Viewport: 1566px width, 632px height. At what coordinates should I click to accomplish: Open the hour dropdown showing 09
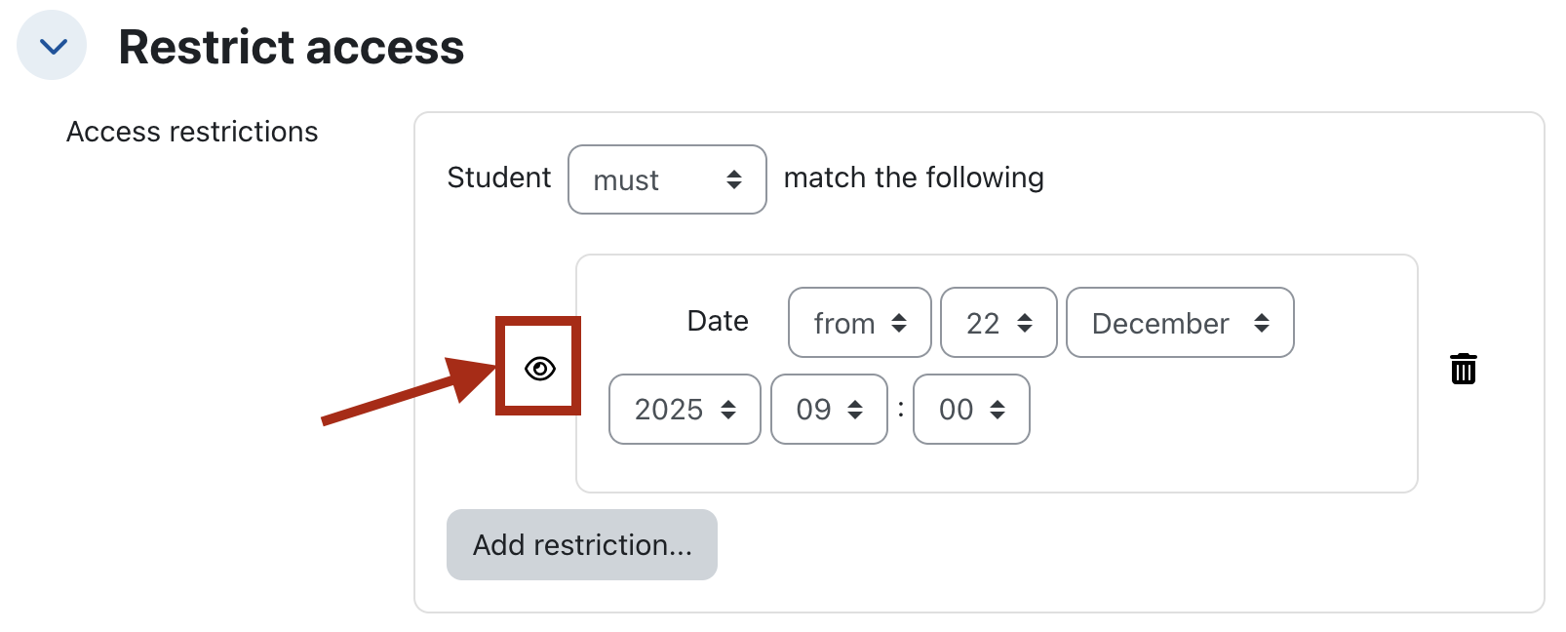pyautogui.click(x=829, y=410)
